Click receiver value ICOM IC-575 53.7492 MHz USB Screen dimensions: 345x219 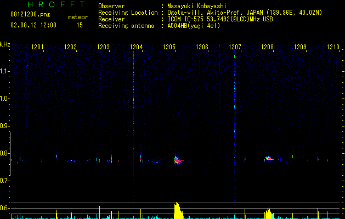[x=220, y=19]
